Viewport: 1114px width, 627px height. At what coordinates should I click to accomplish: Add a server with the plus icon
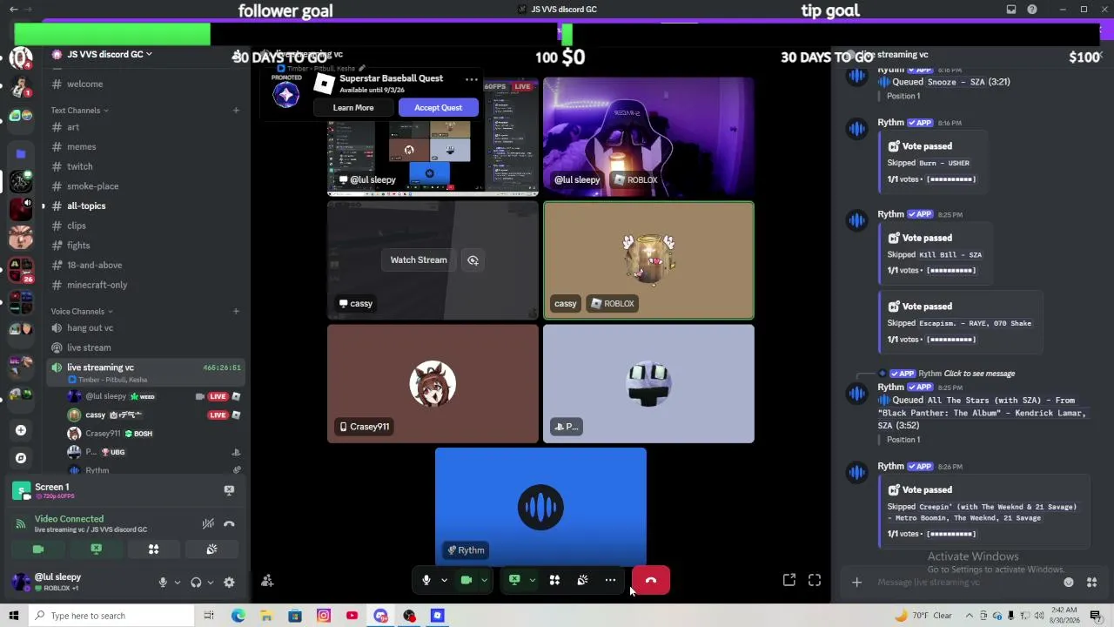[x=21, y=430]
